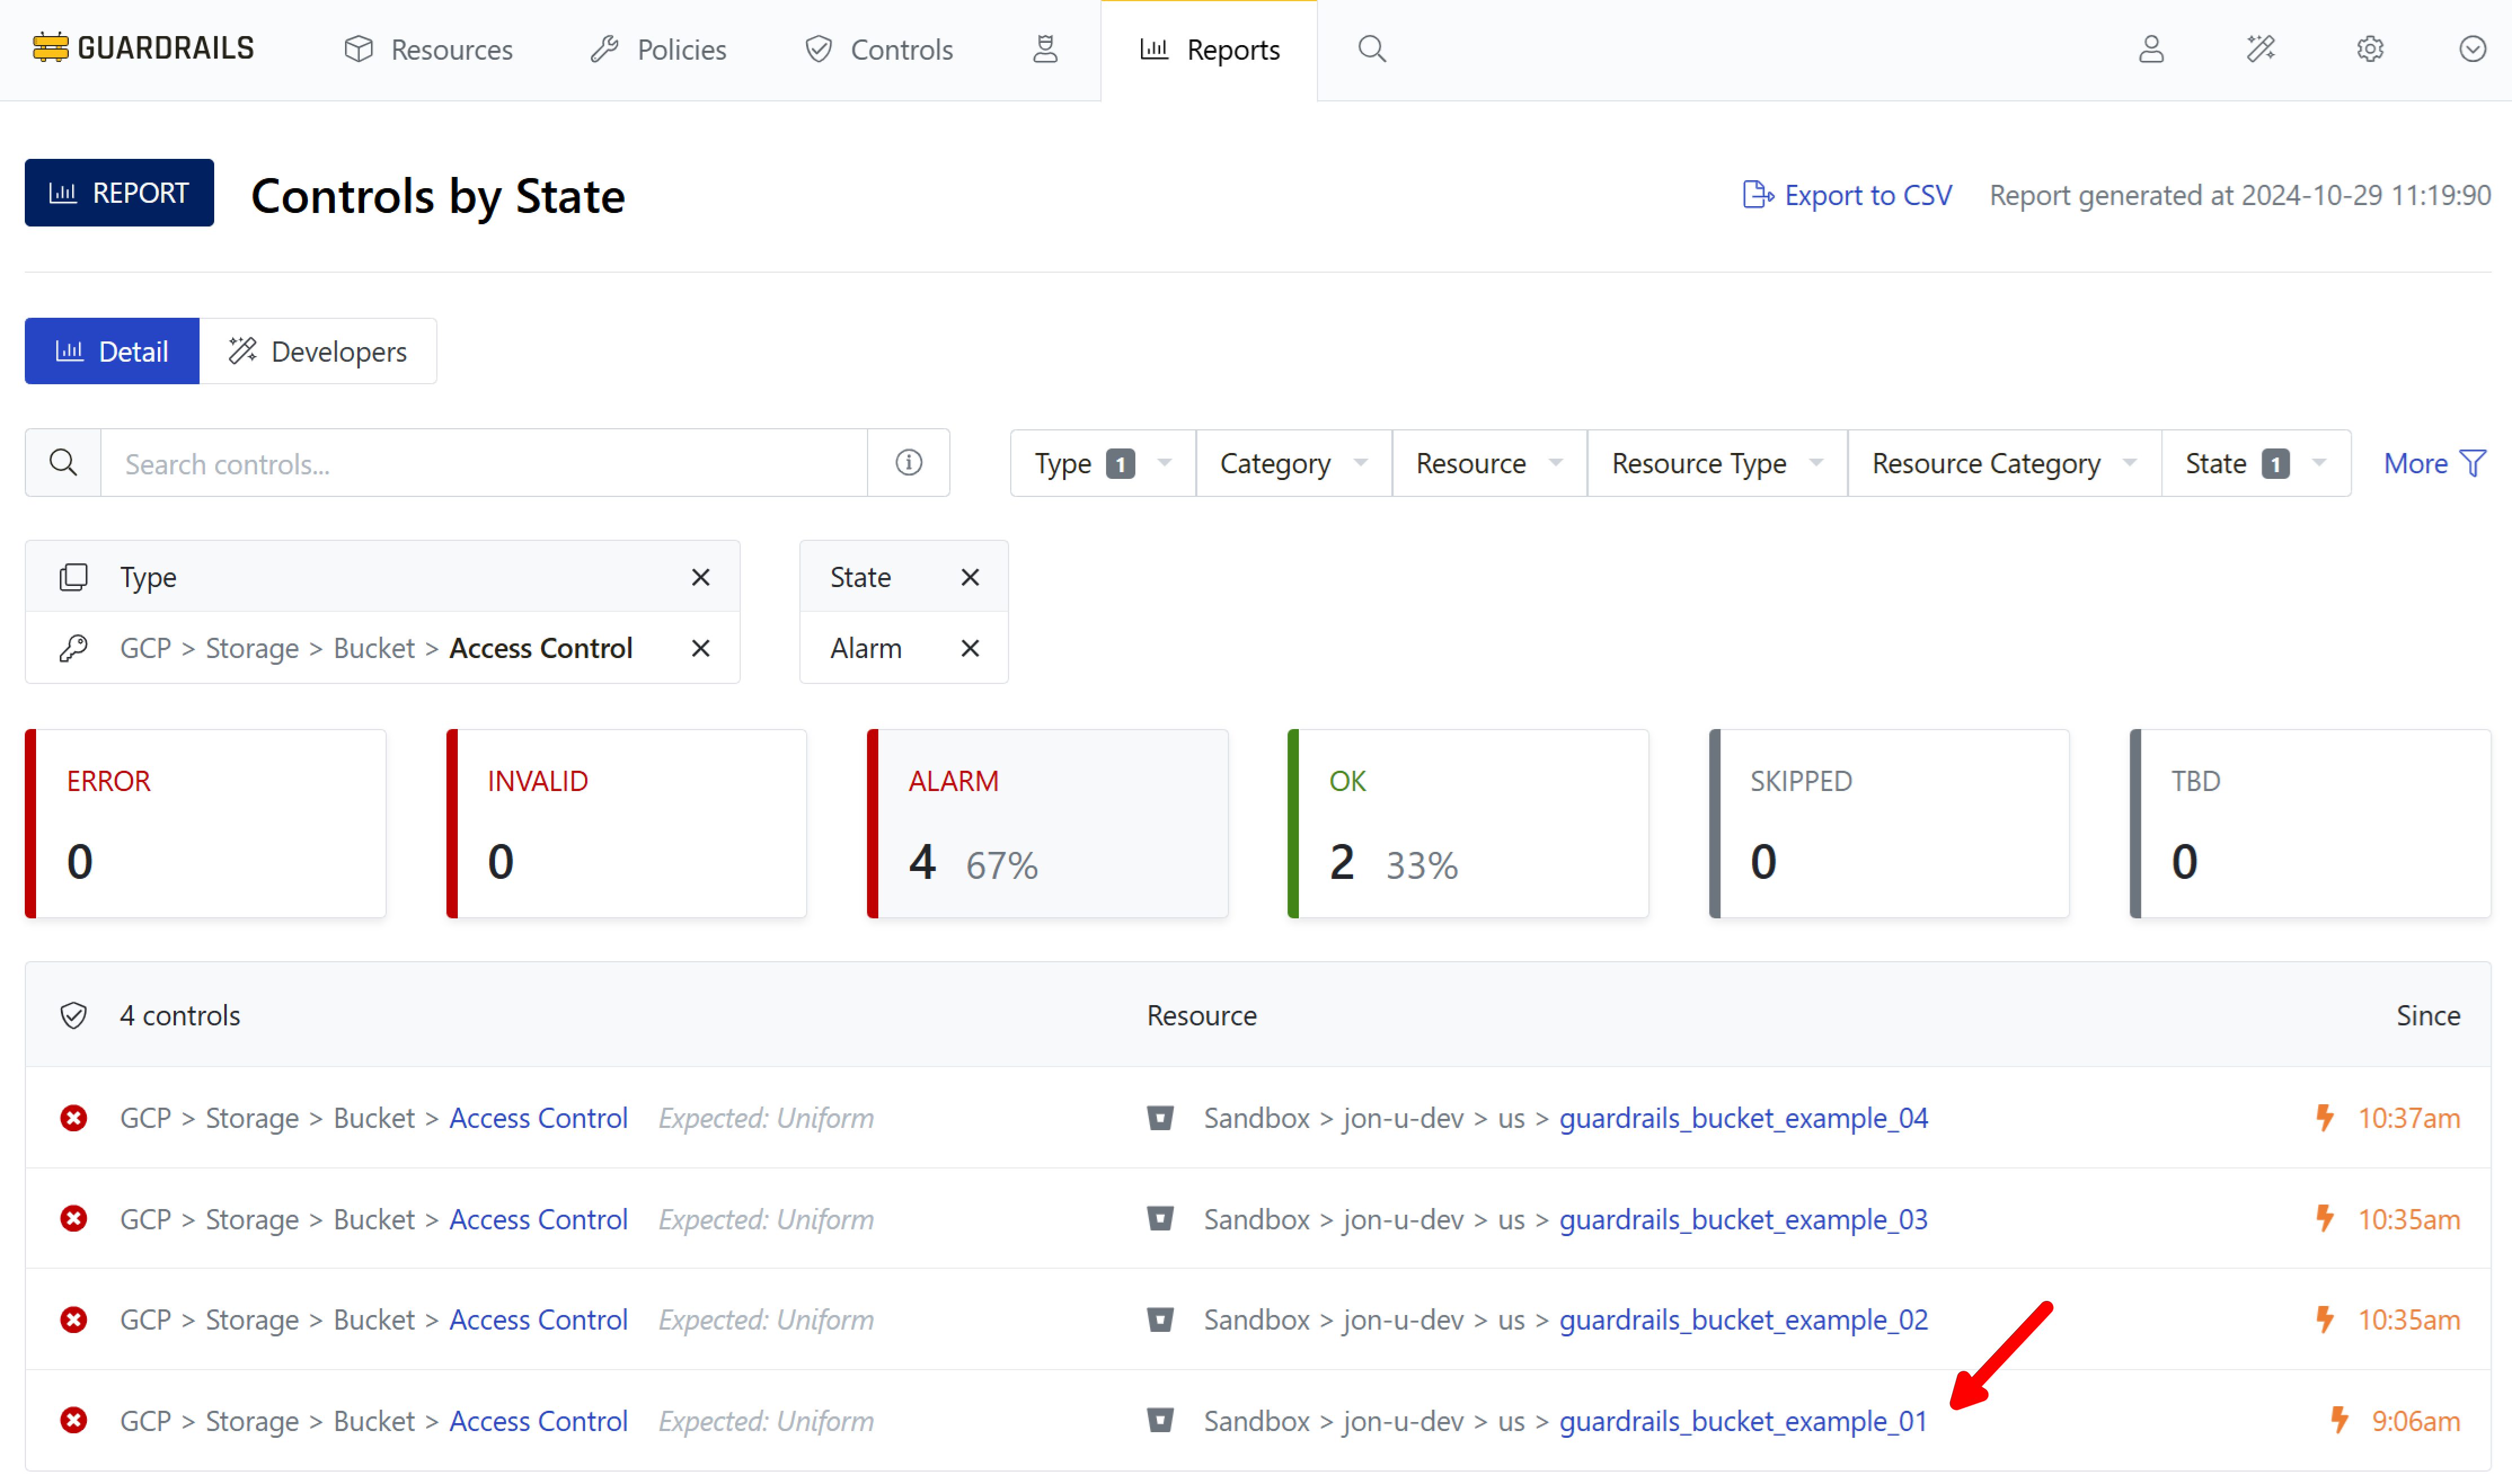This screenshot has height=1484, width=2512.
Task: Remove the Access Control type filter value
Action: 700,648
